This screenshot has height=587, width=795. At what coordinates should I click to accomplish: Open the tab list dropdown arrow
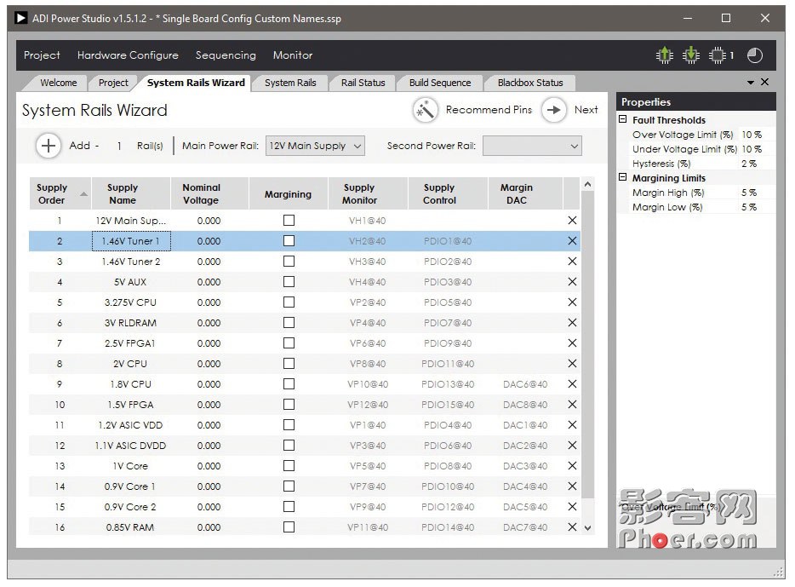coord(751,82)
